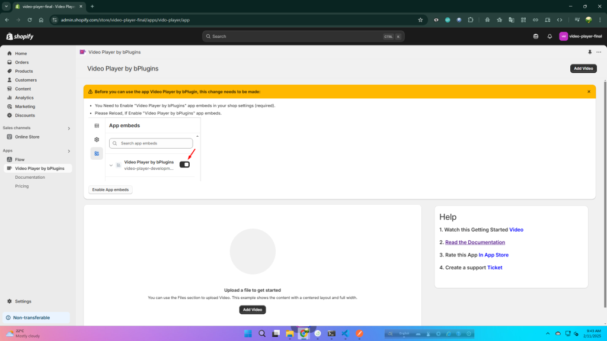Viewport: 607px width, 341px height.
Task: Pin the Video Player app
Action: (590, 52)
